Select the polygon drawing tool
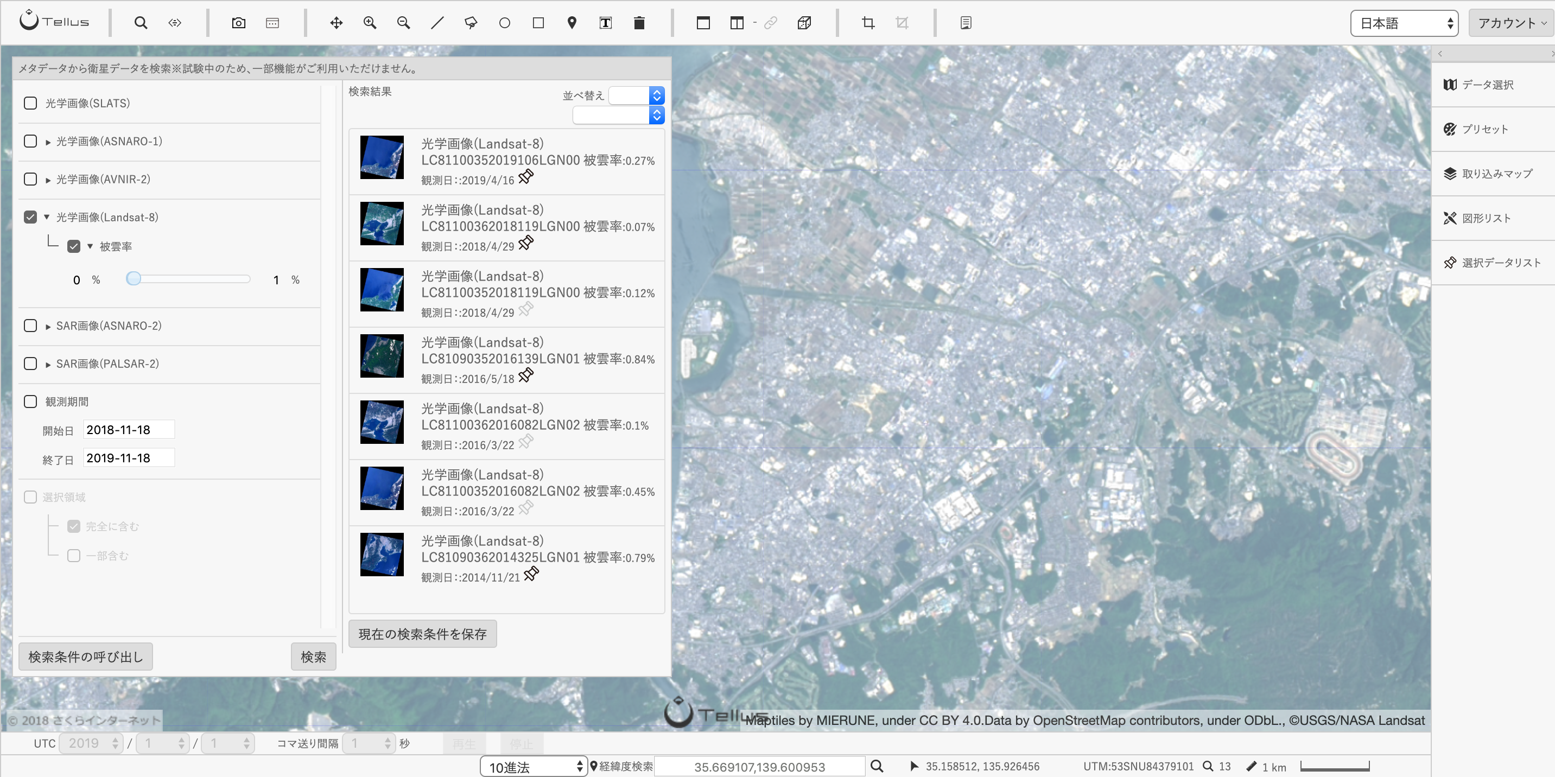This screenshot has width=1555, height=777. pos(471,23)
